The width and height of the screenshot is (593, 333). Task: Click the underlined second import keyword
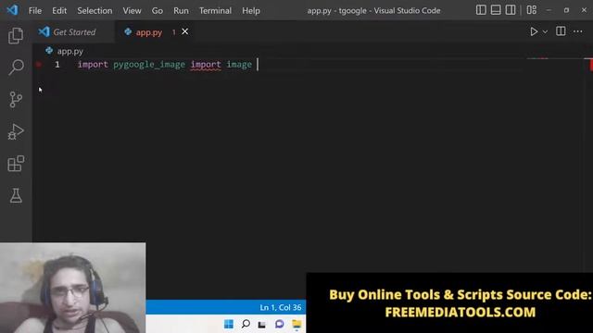click(206, 65)
